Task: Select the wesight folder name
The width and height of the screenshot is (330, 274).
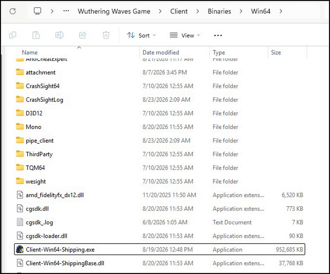Action: click(x=36, y=182)
